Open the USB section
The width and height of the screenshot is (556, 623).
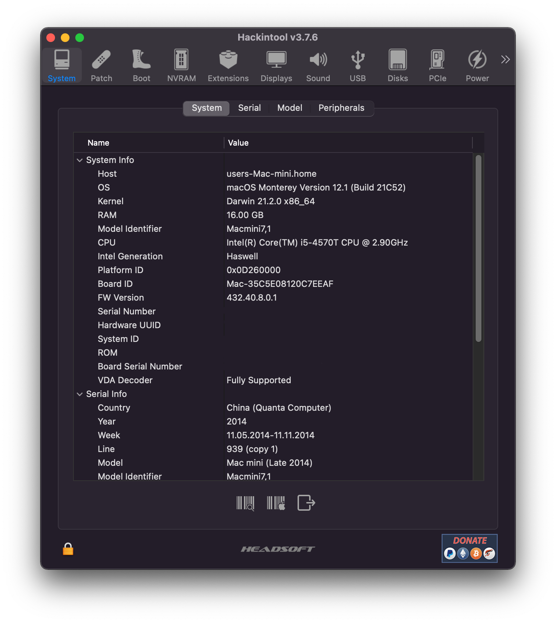[x=358, y=66]
